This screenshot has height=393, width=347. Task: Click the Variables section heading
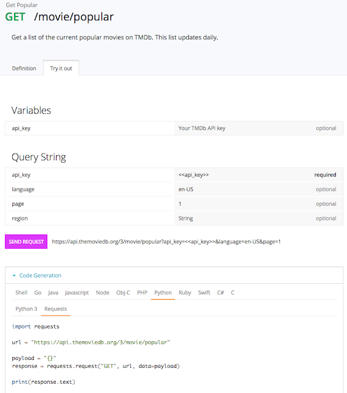click(31, 111)
